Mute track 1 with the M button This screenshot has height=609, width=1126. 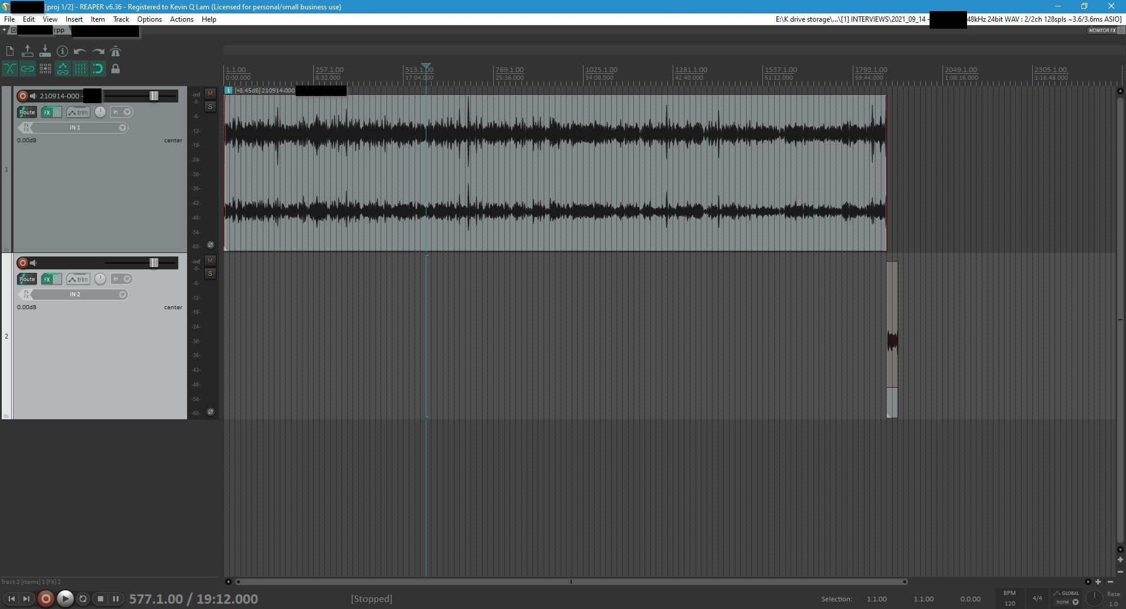coord(210,94)
